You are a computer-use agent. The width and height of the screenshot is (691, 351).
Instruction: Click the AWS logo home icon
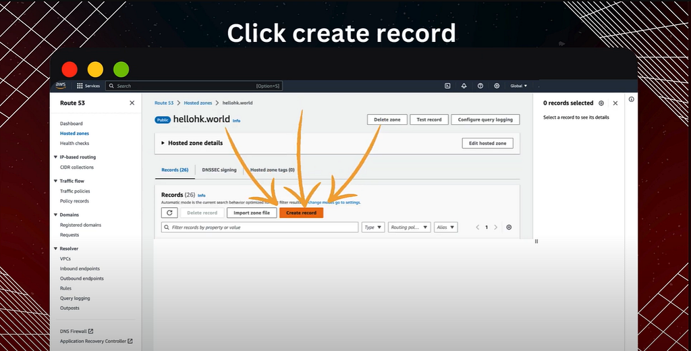60,86
